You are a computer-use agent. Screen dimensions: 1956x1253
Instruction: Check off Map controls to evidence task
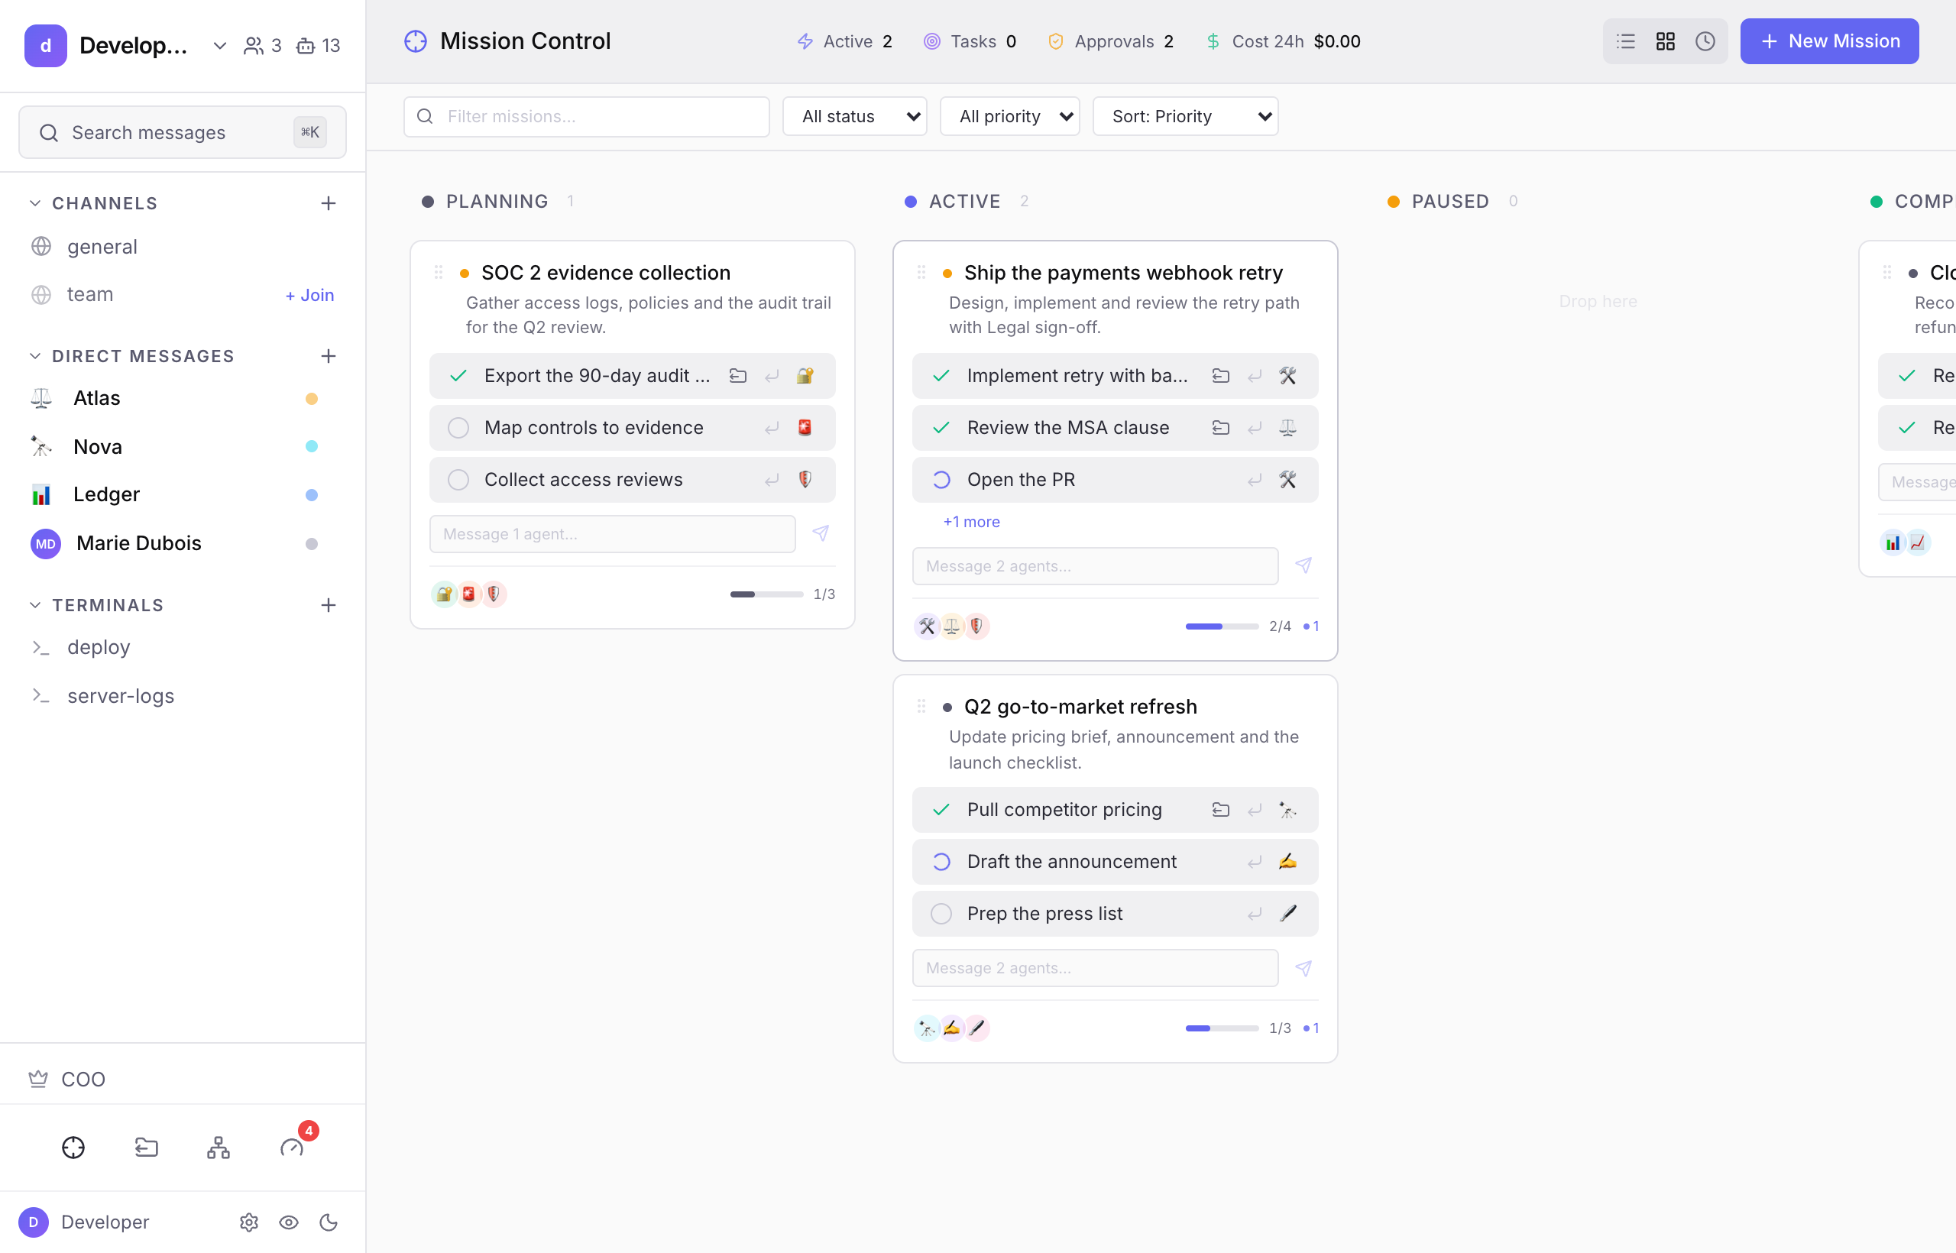(459, 428)
